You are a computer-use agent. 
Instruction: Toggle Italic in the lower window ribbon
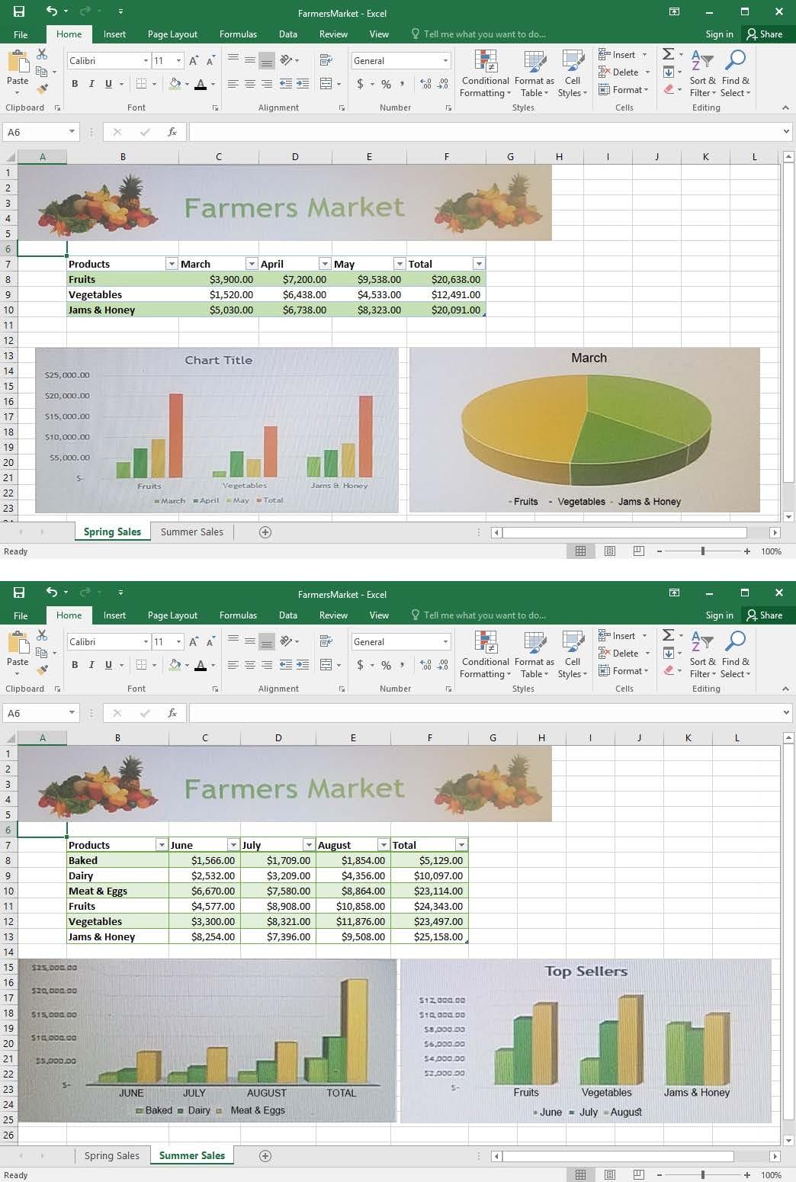click(91, 665)
